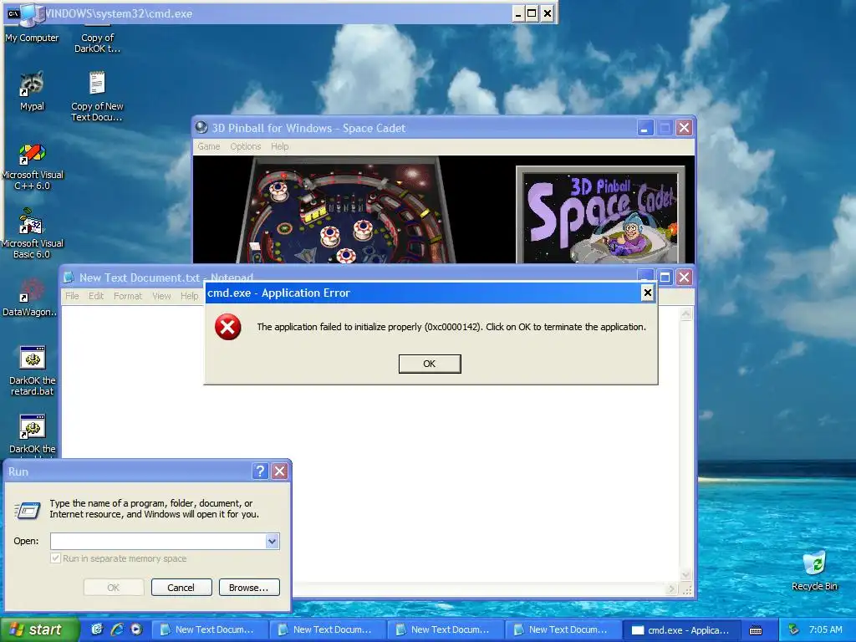The height and width of the screenshot is (642, 856).
Task: Open the View menu in Notepad
Action: pyautogui.click(x=161, y=296)
